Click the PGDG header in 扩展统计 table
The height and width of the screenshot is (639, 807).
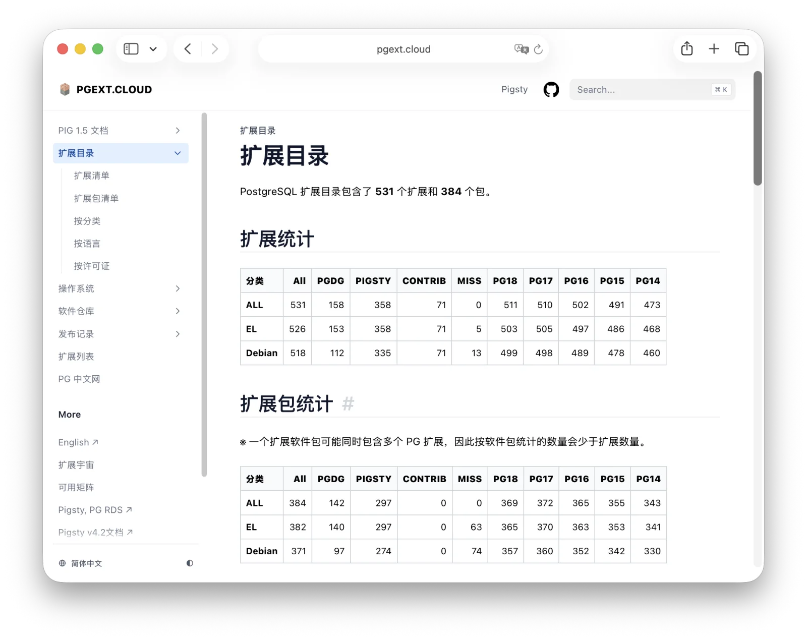(x=330, y=281)
